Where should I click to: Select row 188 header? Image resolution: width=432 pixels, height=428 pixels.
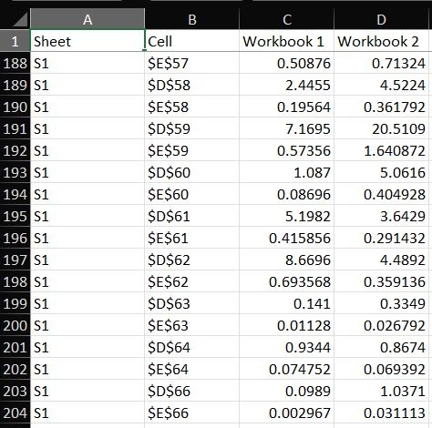15,63
